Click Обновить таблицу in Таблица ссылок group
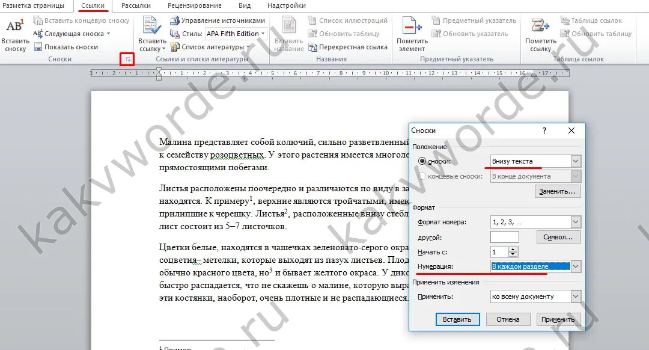649x350 pixels. (x=596, y=34)
